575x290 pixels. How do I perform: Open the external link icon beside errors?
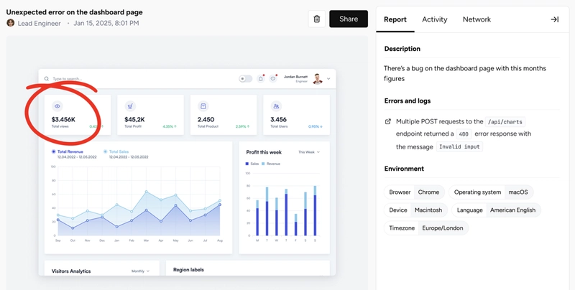(387, 121)
